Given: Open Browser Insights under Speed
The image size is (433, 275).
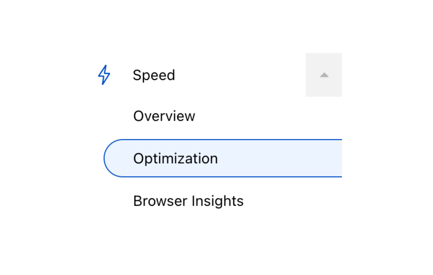Looking at the screenshot, I should click(188, 201).
